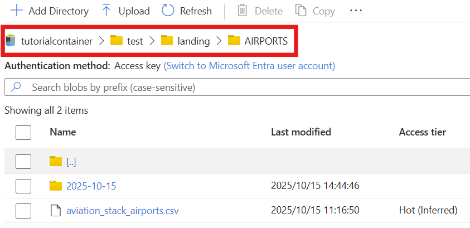Select the aviation_stack_airports.csv row checkbox
470x228 pixels.
tap(23, 211)
